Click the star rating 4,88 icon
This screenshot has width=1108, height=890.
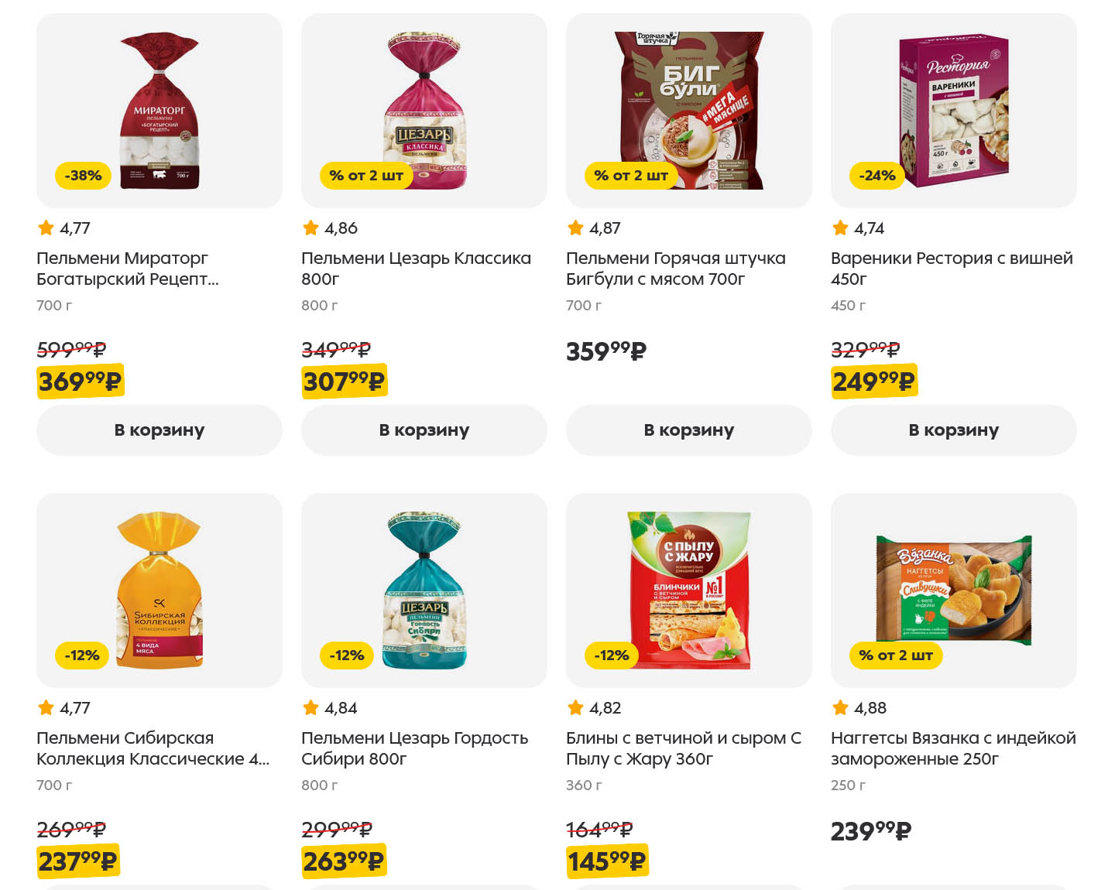pyautogui.click(x=840, y=707)
